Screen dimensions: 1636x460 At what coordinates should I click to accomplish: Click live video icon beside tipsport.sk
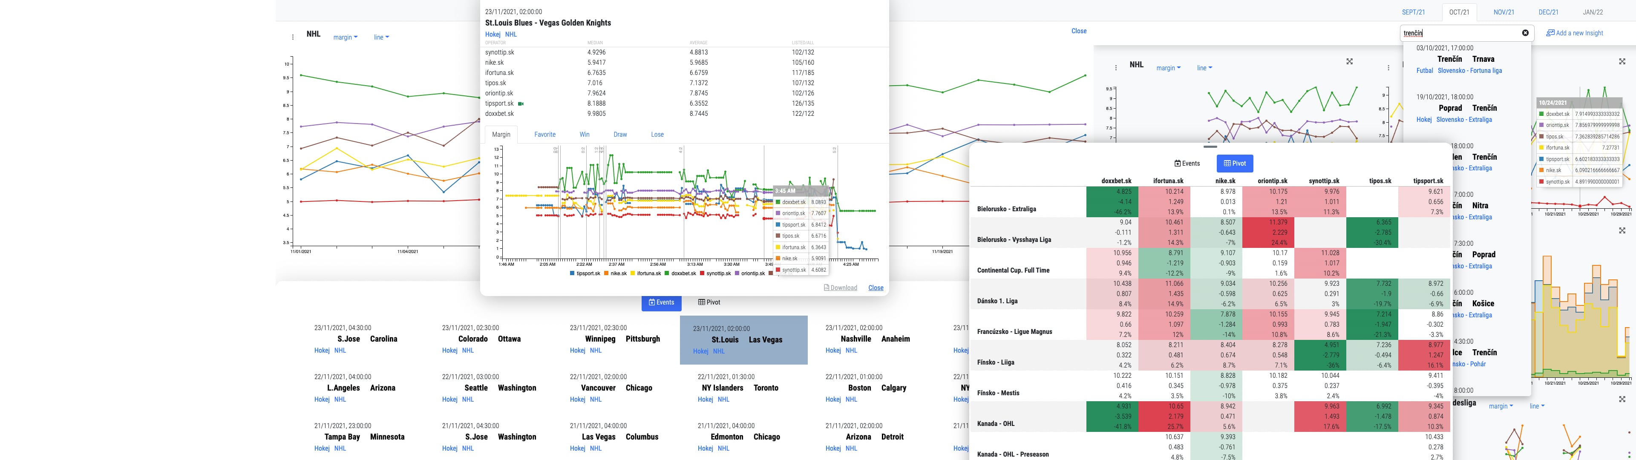[521, 103]
